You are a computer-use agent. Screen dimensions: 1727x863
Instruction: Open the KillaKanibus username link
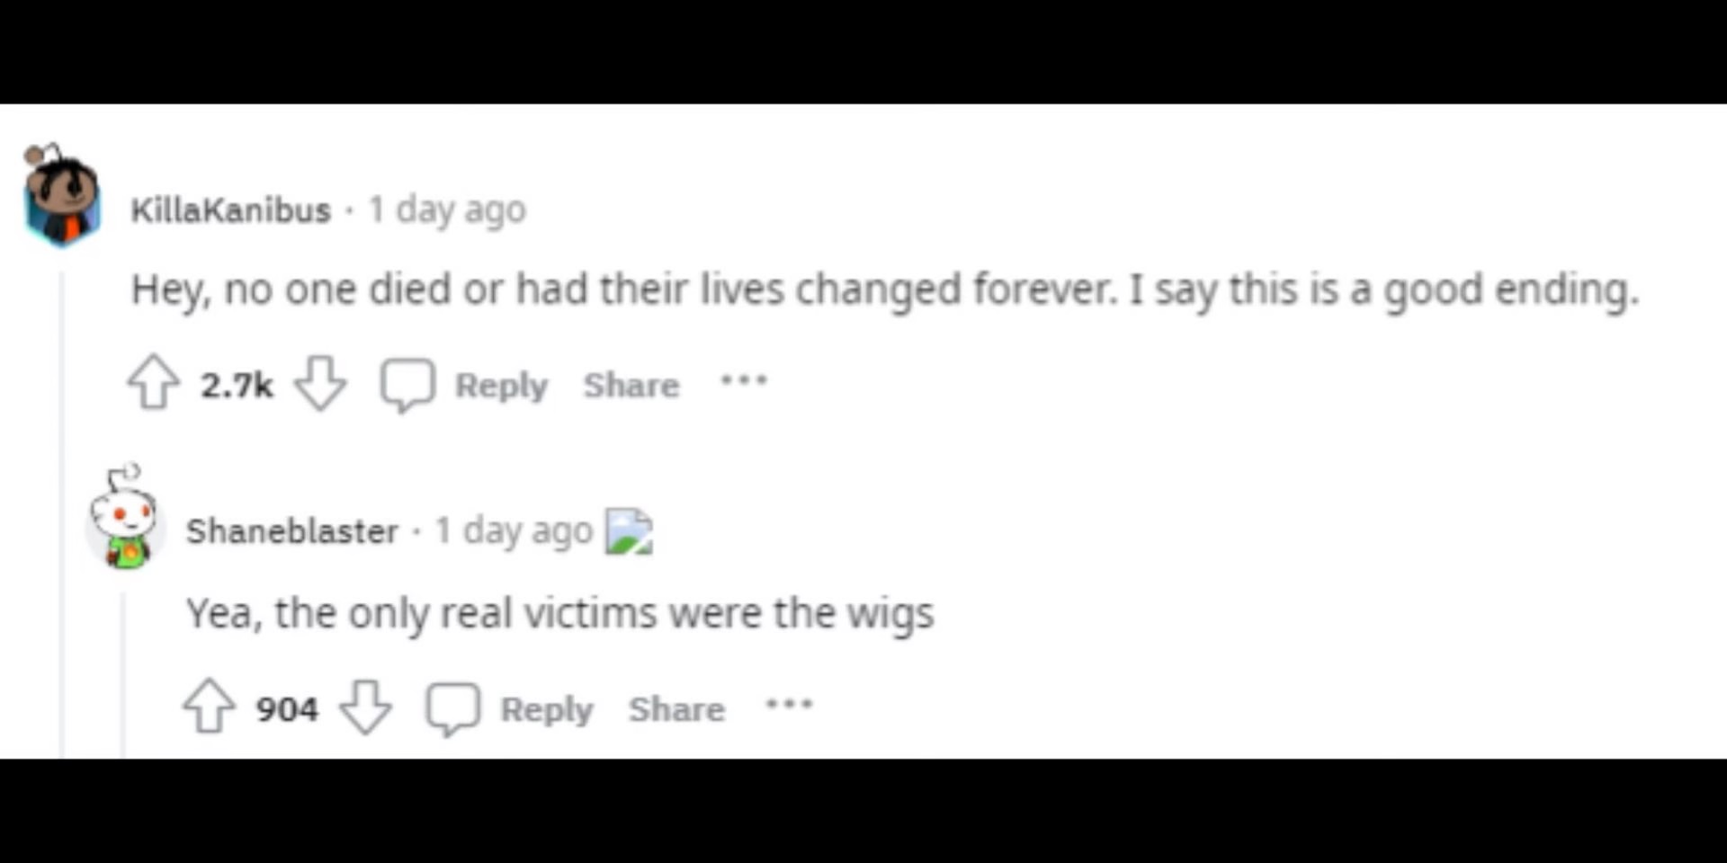tap(231, 209)
